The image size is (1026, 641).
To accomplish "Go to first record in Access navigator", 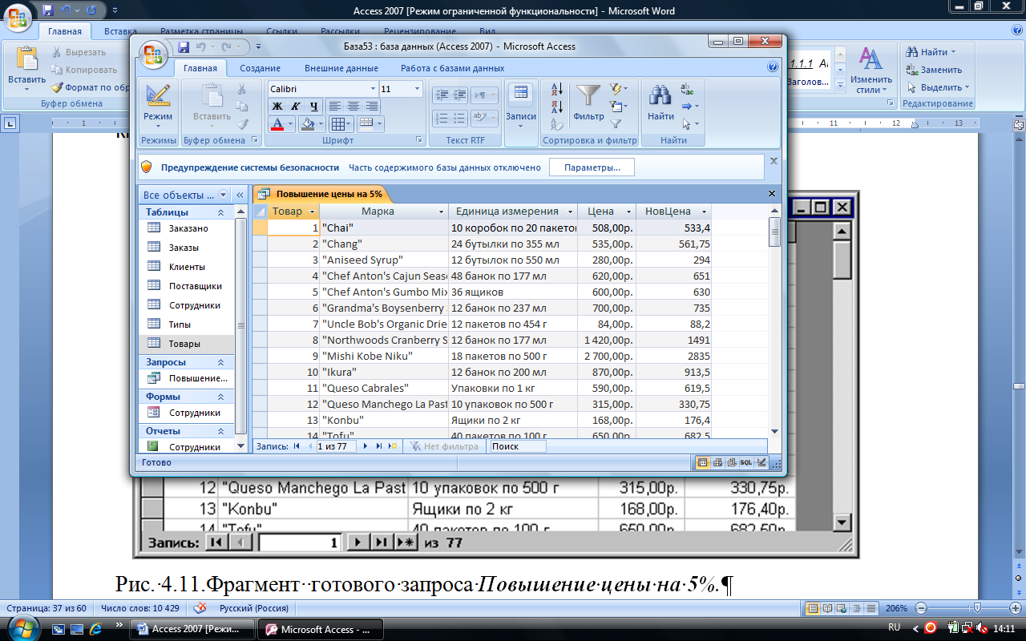I will (297, 446).
